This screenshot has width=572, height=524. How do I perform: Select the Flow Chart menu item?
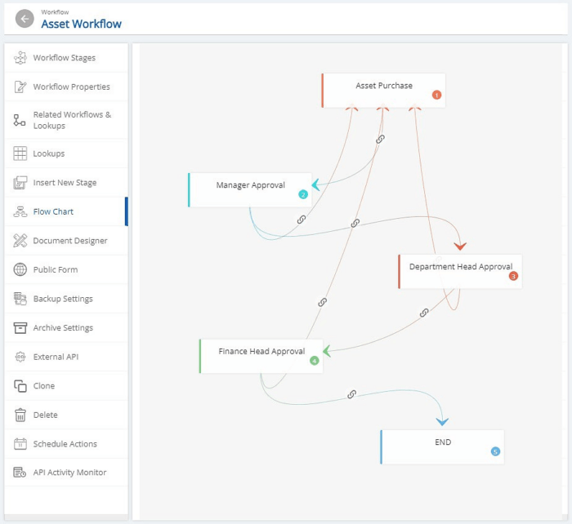[53, 211]
